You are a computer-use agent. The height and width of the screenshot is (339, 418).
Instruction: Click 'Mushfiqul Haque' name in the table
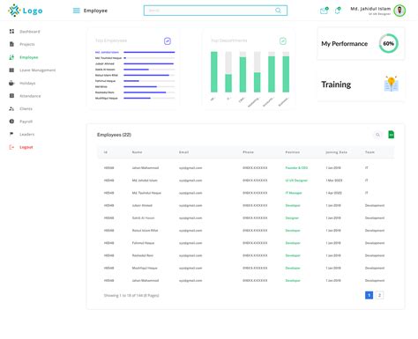click(x=145, y=268)
